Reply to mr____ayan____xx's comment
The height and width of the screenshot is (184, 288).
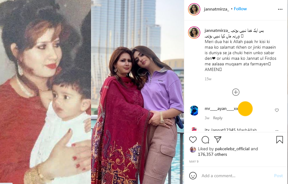[218, 118]
